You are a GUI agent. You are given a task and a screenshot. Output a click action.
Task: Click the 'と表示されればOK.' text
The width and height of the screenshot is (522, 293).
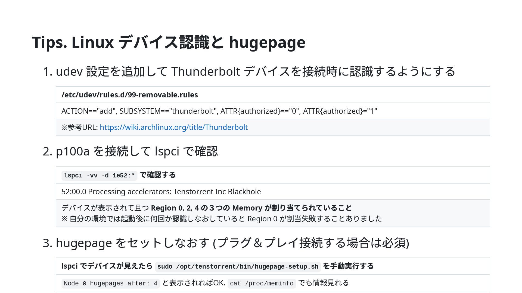tap(194, 283)
